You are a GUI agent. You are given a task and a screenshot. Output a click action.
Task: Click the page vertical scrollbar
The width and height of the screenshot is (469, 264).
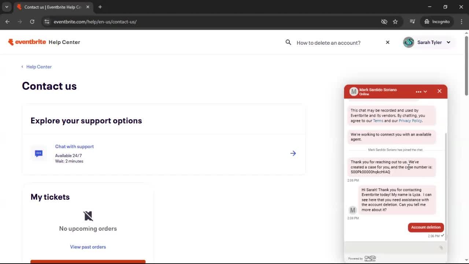click(x=466, y=66)
